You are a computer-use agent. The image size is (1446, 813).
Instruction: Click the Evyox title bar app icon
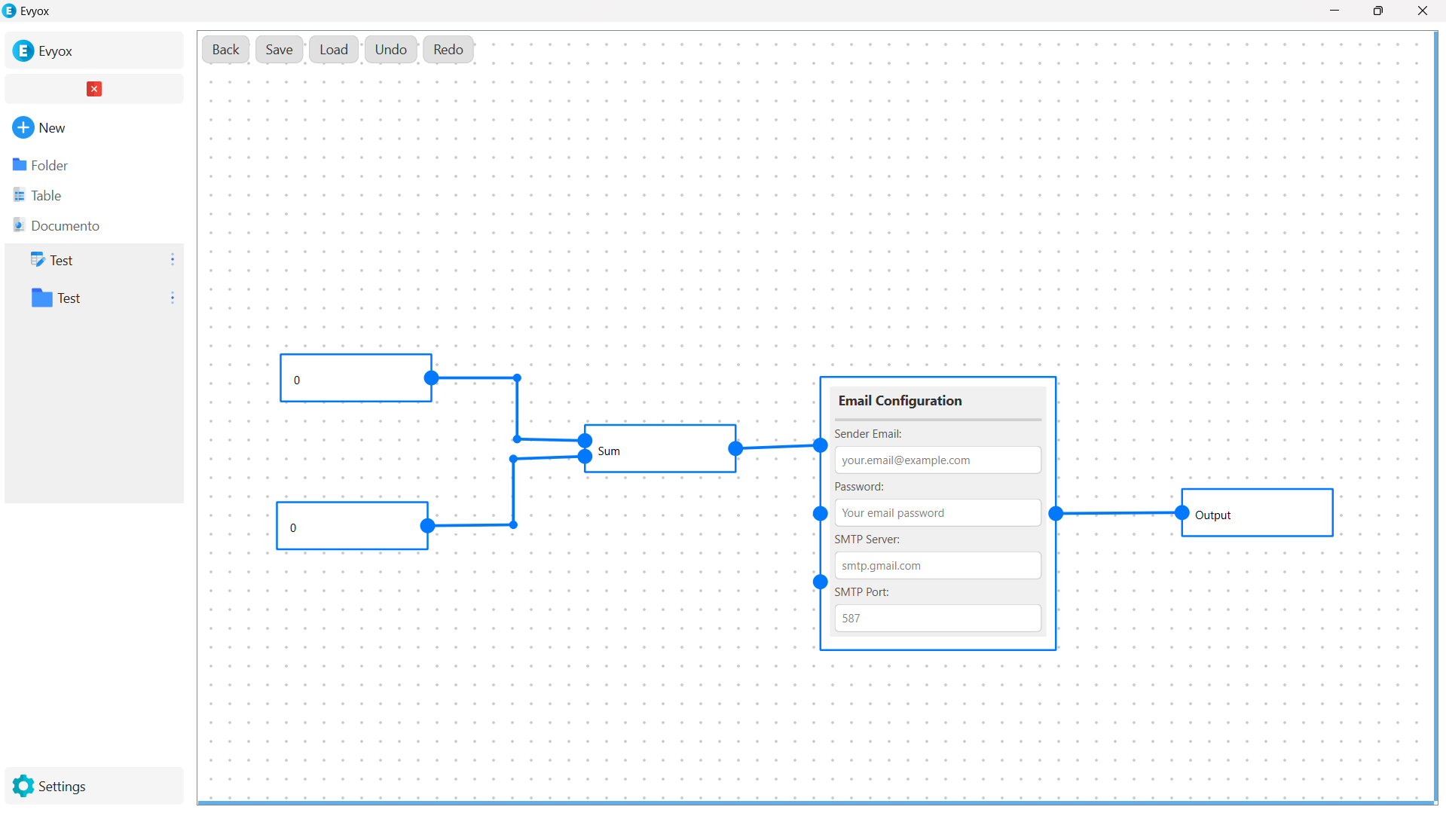click(10, 11)
